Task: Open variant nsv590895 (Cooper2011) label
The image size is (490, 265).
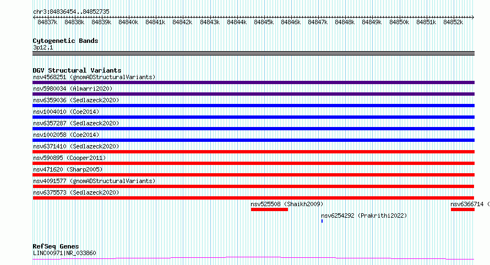Action: tap(69, 158)
